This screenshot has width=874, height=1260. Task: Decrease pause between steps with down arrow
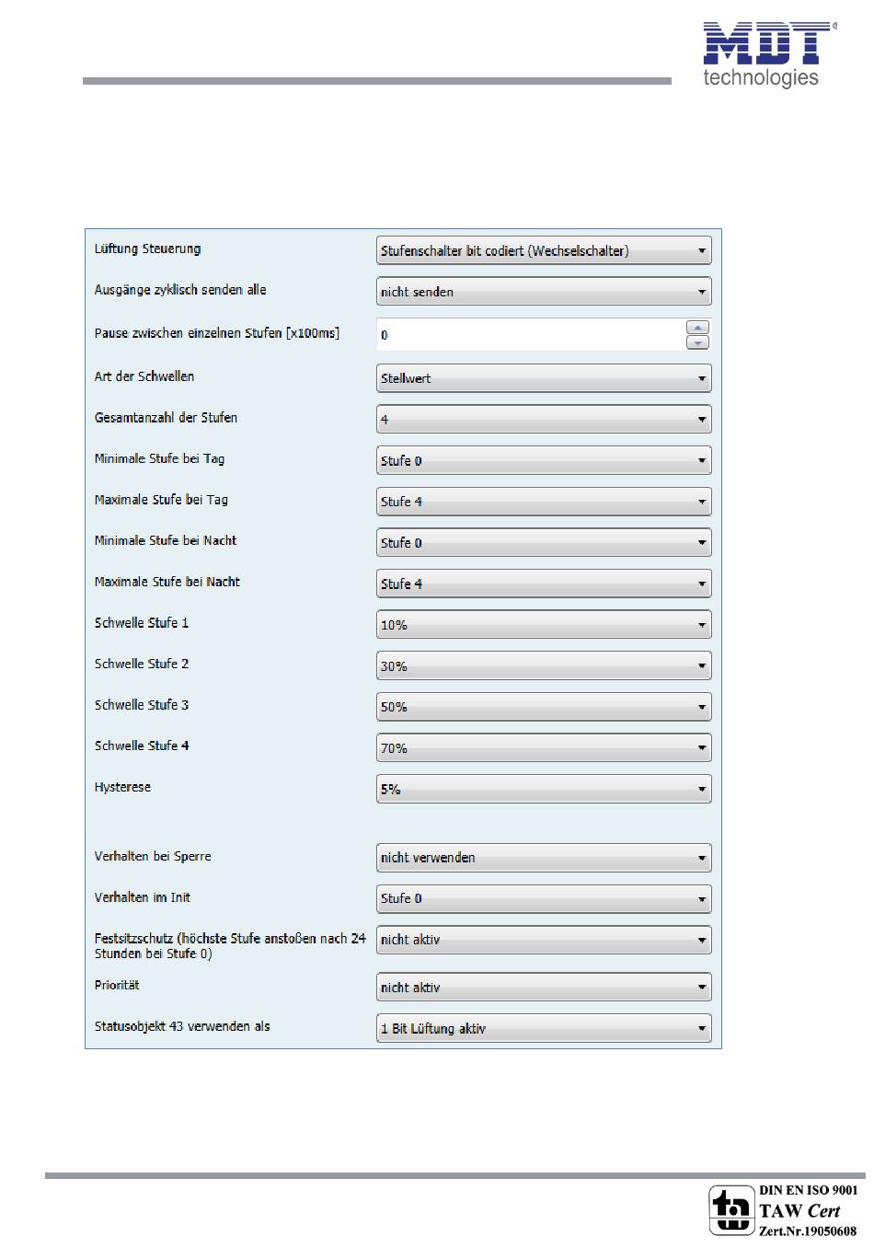(698, 342)
